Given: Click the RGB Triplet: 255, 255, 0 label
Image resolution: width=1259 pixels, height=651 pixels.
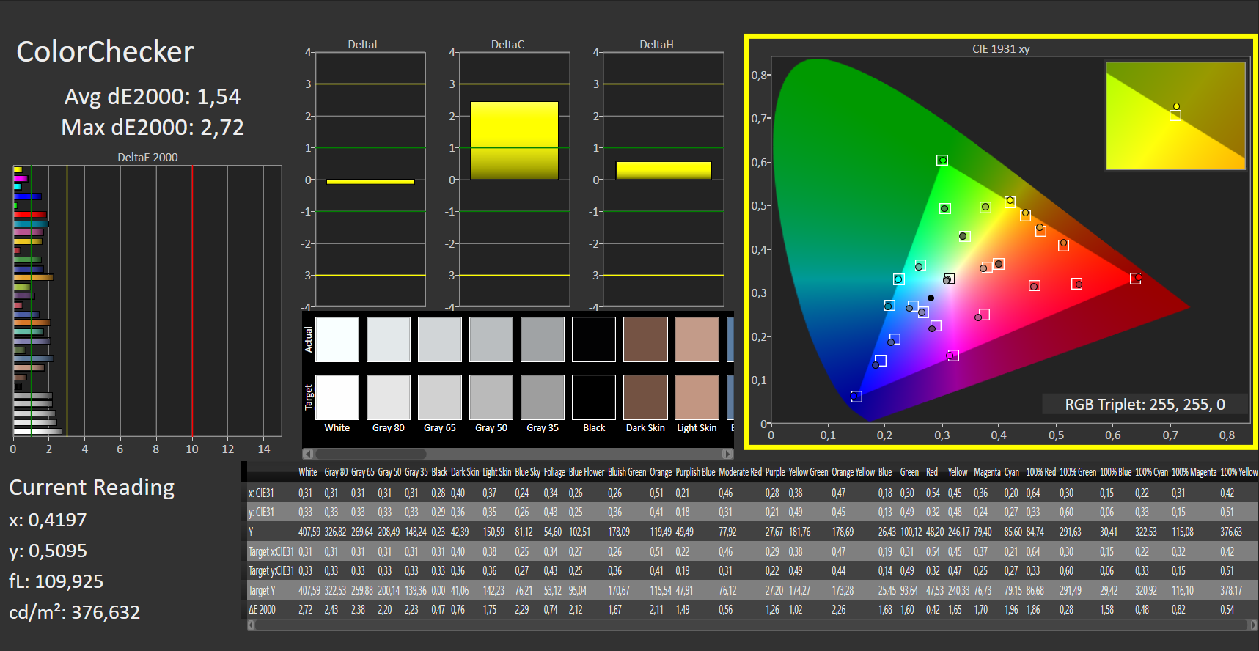Looking at the screenshot, I should 1145,405.
